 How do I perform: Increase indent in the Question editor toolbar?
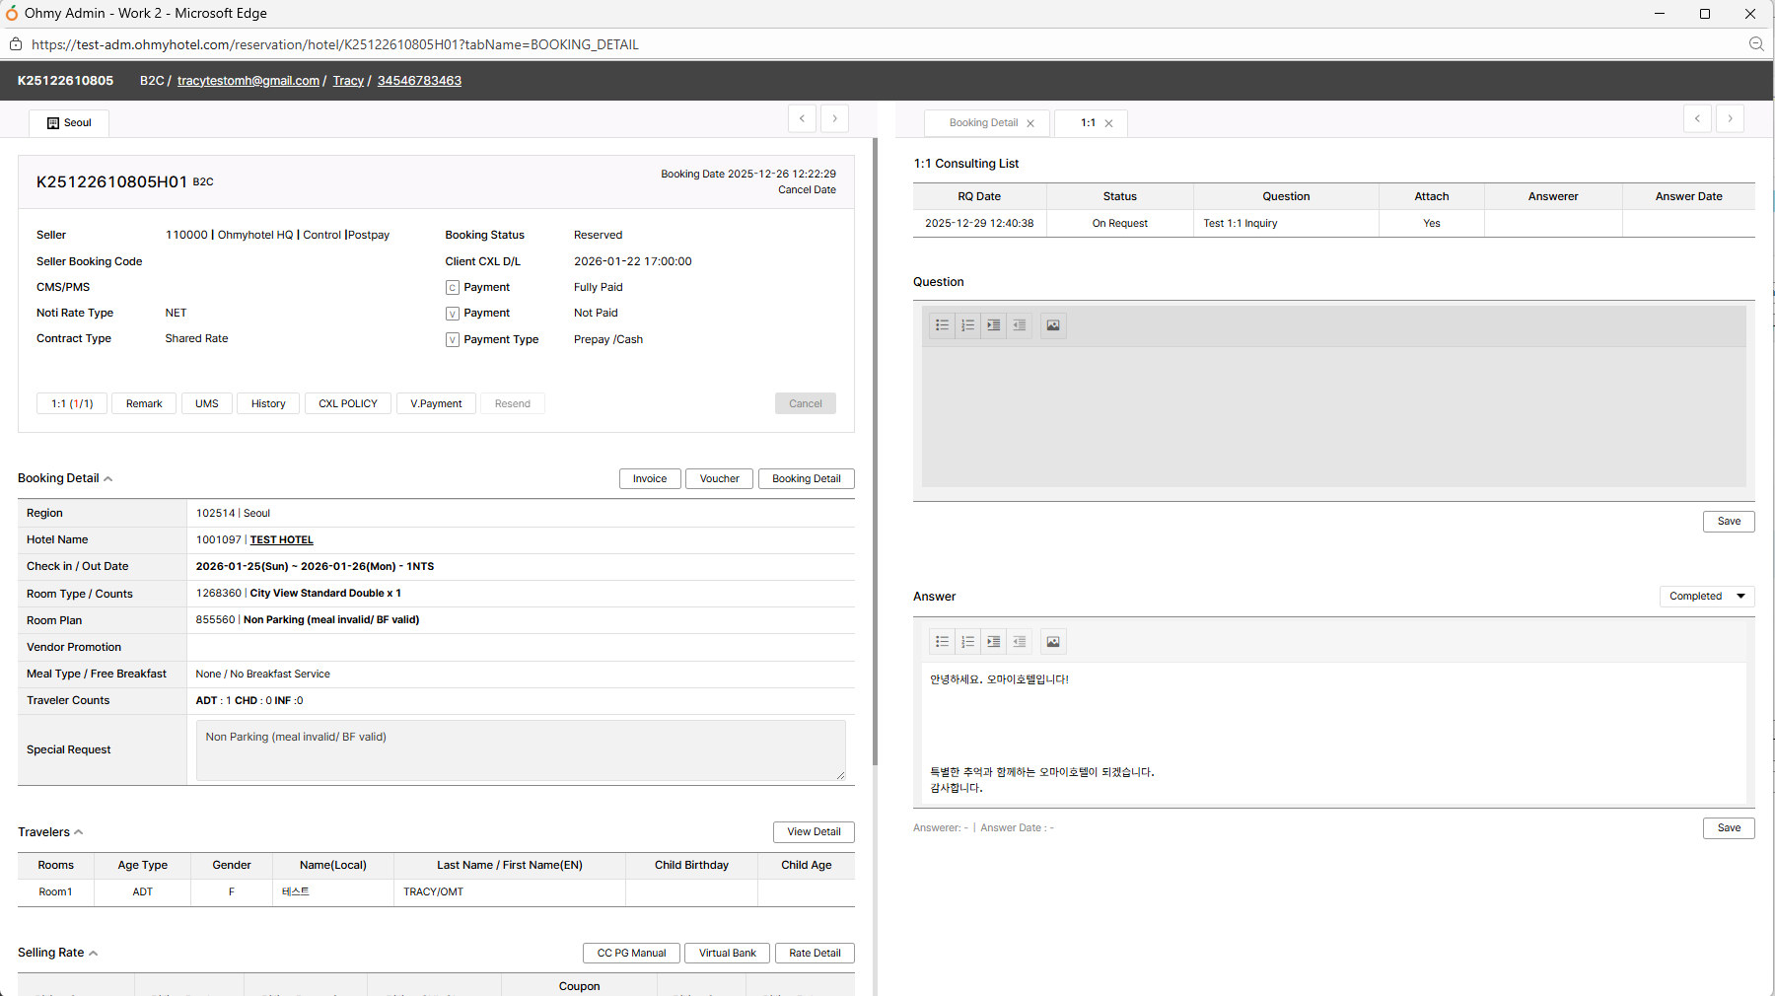(x=994, y=325)
